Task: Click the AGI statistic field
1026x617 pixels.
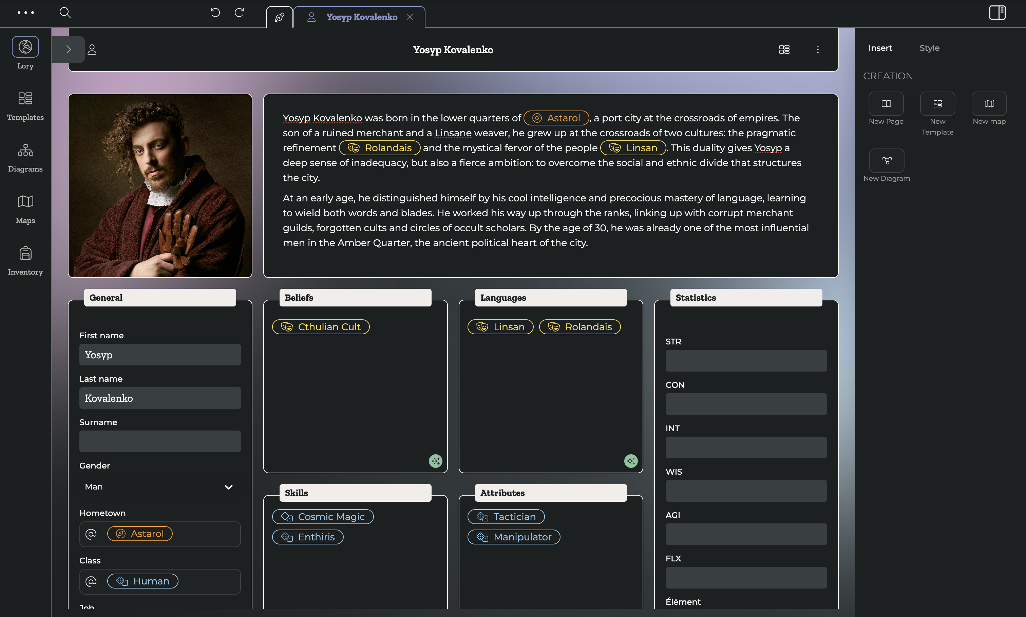Action: [746, 534]
